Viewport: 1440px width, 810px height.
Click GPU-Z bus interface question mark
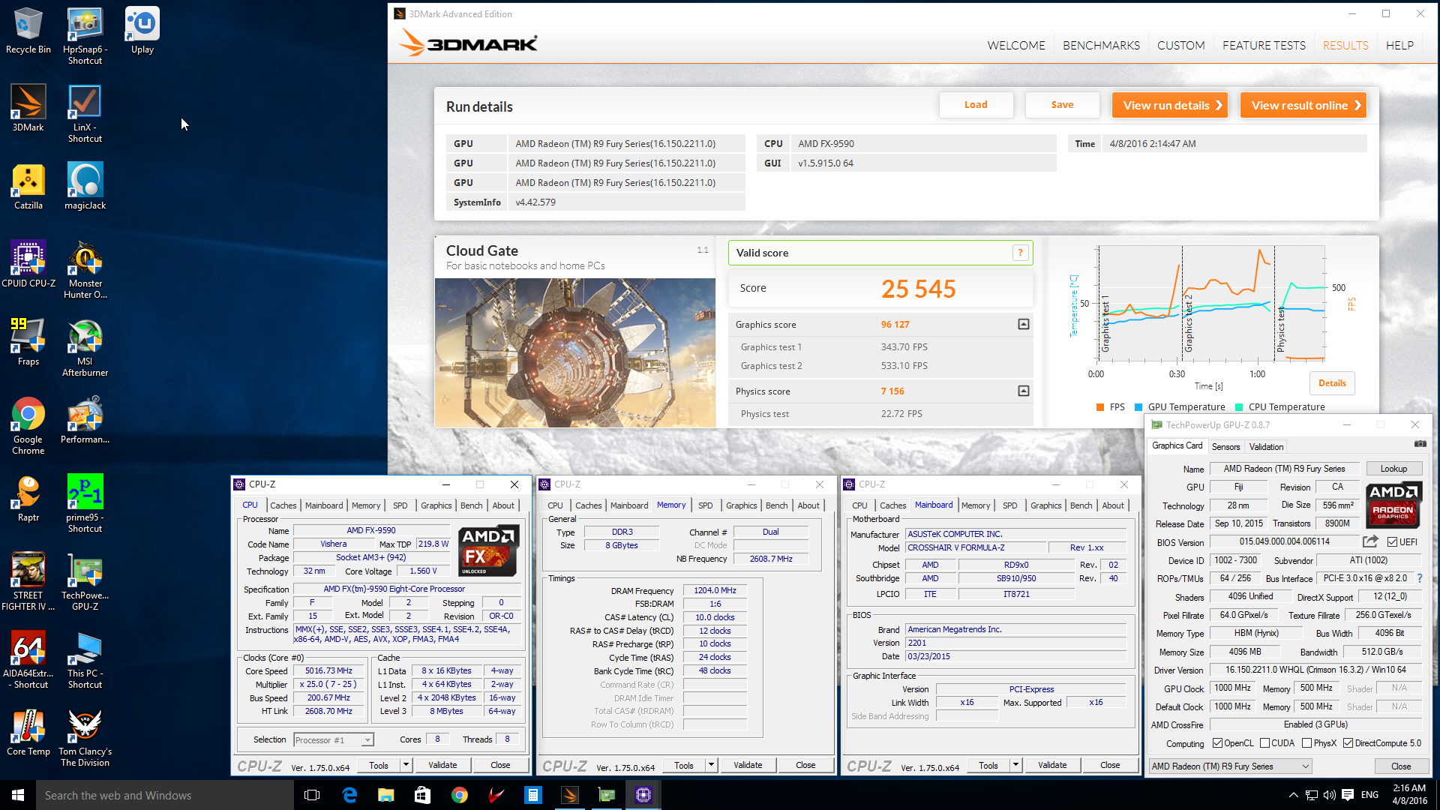click(x=1419, y=578)
